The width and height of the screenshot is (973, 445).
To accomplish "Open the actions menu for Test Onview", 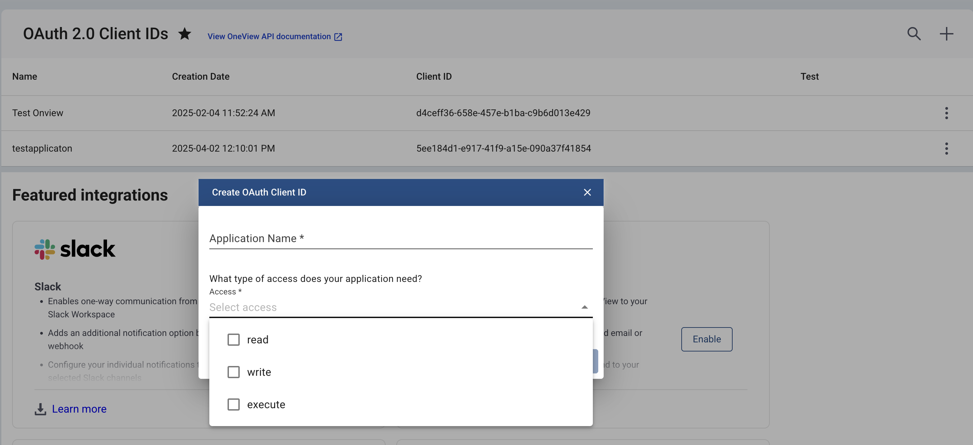I will coord(946,112).
